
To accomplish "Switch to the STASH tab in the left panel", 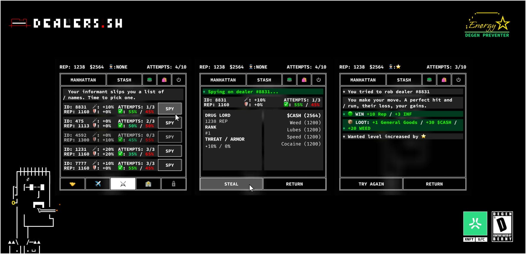I will click(124, 80).
